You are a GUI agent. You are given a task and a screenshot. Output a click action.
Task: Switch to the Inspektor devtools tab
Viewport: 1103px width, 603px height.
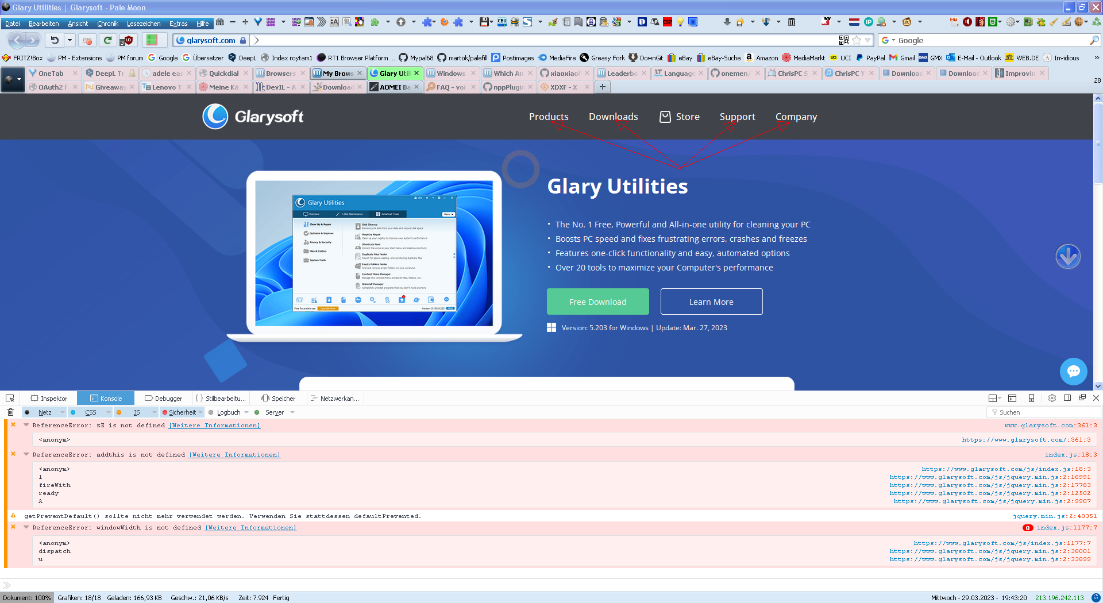[x=49, y=398]
